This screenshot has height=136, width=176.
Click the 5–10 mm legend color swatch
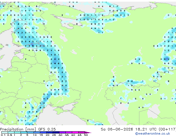[30, 132]
